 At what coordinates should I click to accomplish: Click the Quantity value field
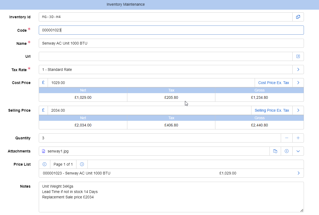tap(160, 138)
